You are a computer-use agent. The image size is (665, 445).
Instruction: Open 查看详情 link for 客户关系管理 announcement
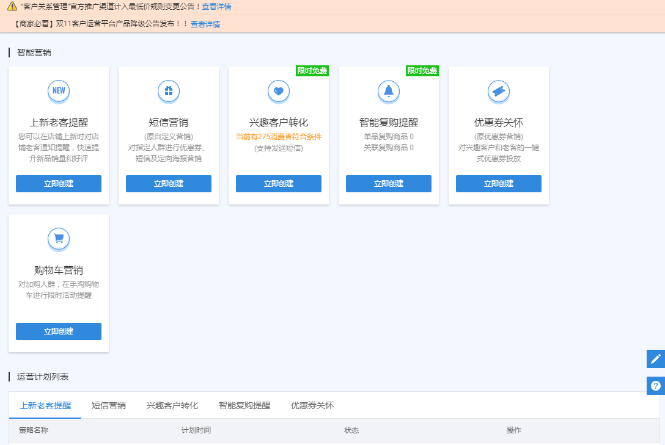click(216, 7)
